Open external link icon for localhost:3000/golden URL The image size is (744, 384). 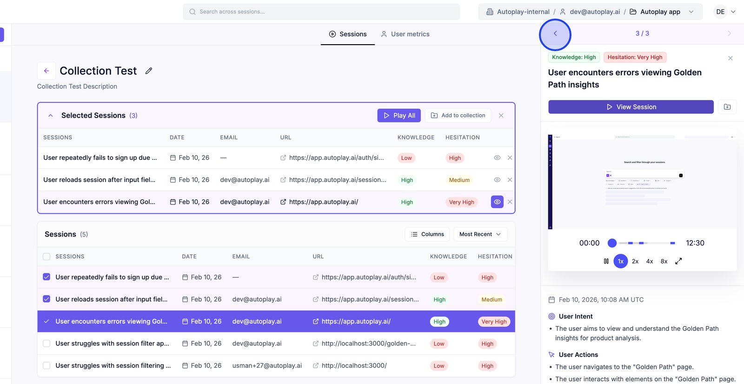click(316, 344)
